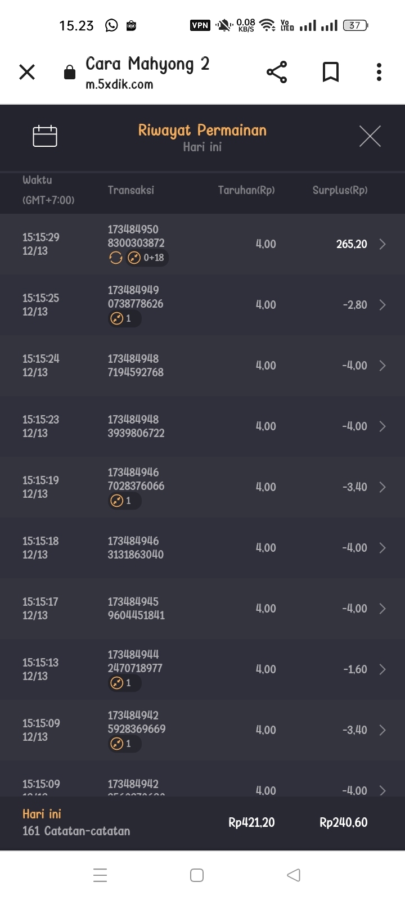Tap the free spin 0+18 badge
The image size is (405, 900).
(147, 258)
